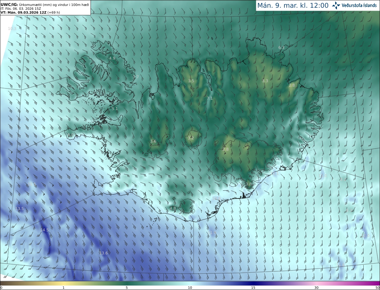
Task: Click the 2.8 label above the 3.8 value
Action: pyautogui.click(x=226, y=149)
